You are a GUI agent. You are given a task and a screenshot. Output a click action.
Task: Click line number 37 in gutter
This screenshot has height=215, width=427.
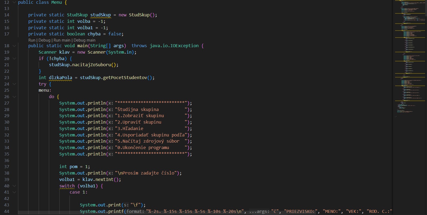[x=7, y=167]
